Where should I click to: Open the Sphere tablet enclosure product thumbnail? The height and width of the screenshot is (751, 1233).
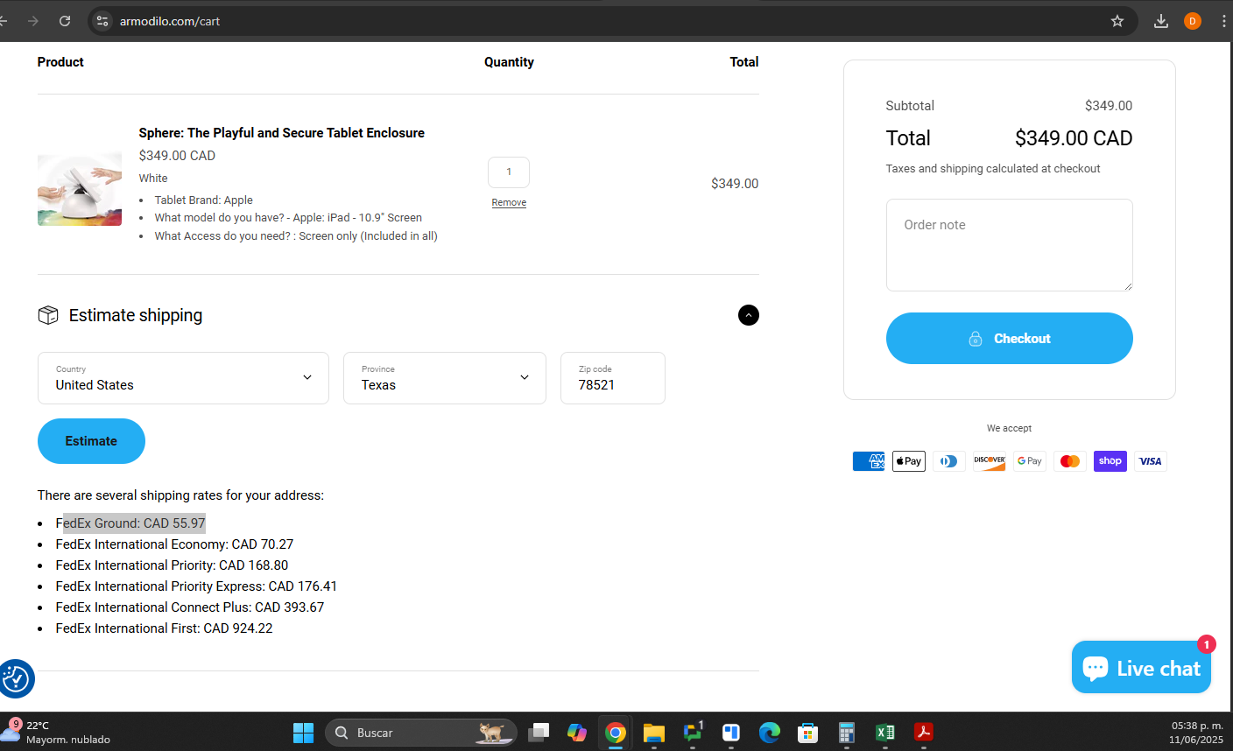pos(80,185)
